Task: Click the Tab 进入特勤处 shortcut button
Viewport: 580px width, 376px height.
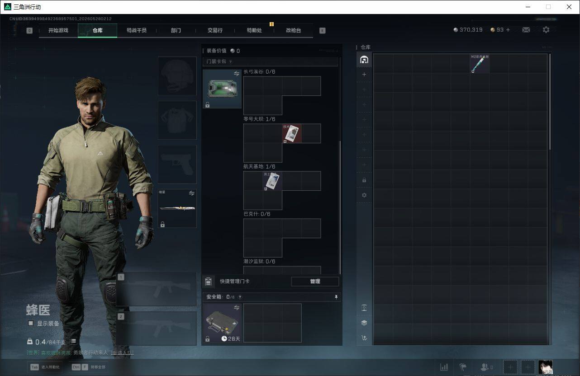Action: pyautogui.click(x=44, y=367)
